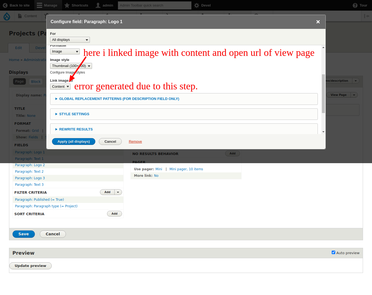Click the Apply (all displays) button
Screen dimensions: 372x295
coord(74,141)
